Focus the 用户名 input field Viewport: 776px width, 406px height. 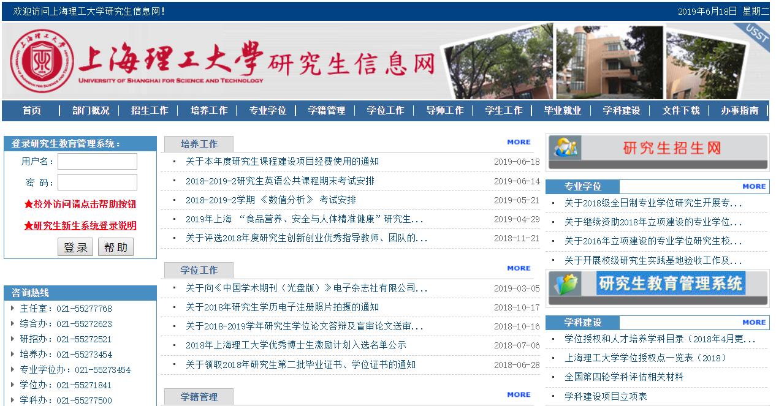pyautogui.click(x=97, y=162)
